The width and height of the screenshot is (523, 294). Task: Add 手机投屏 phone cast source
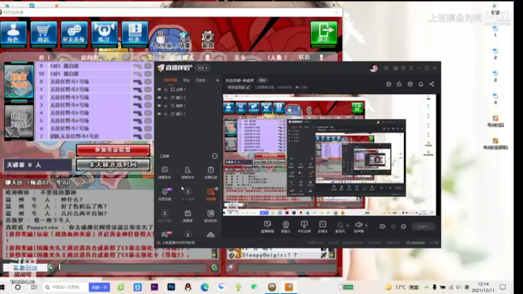(x=304, y=227)
